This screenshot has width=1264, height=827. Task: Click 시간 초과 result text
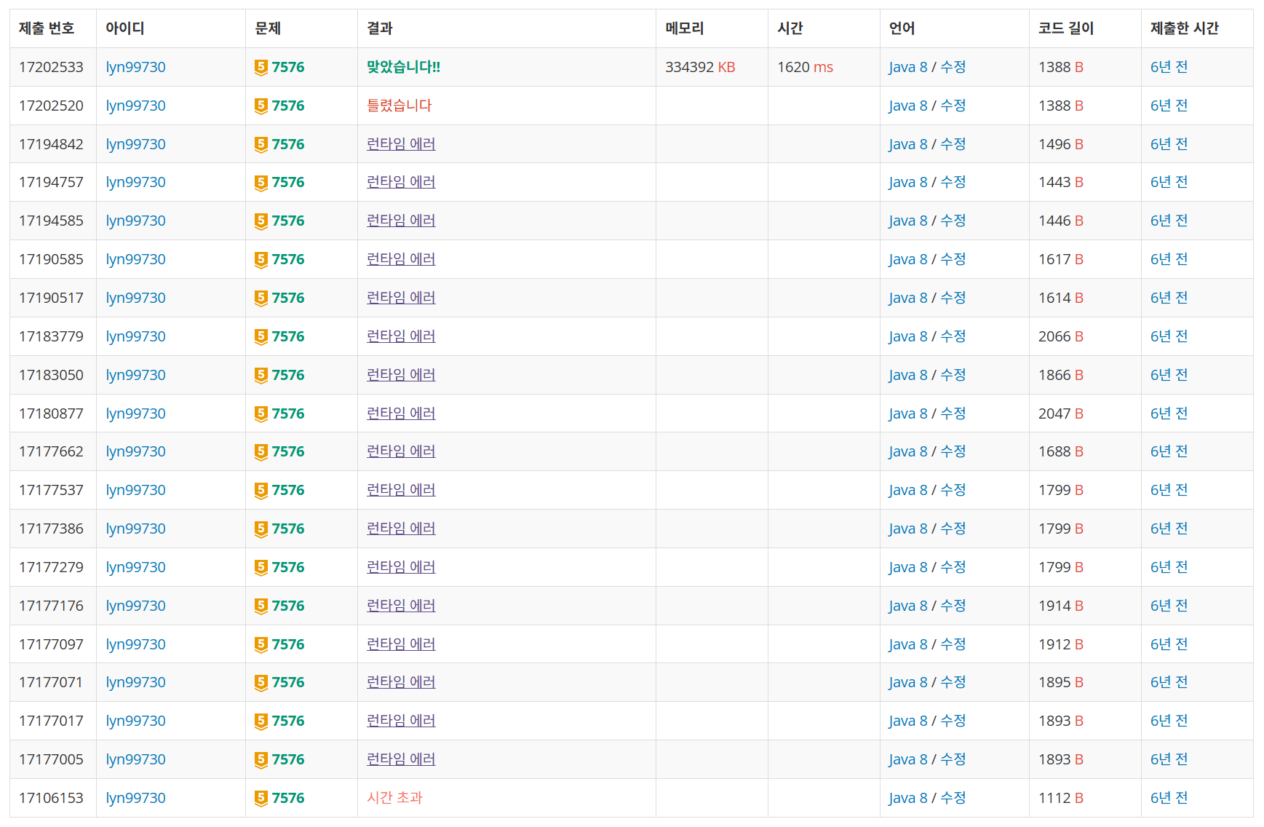click(394, 798)
